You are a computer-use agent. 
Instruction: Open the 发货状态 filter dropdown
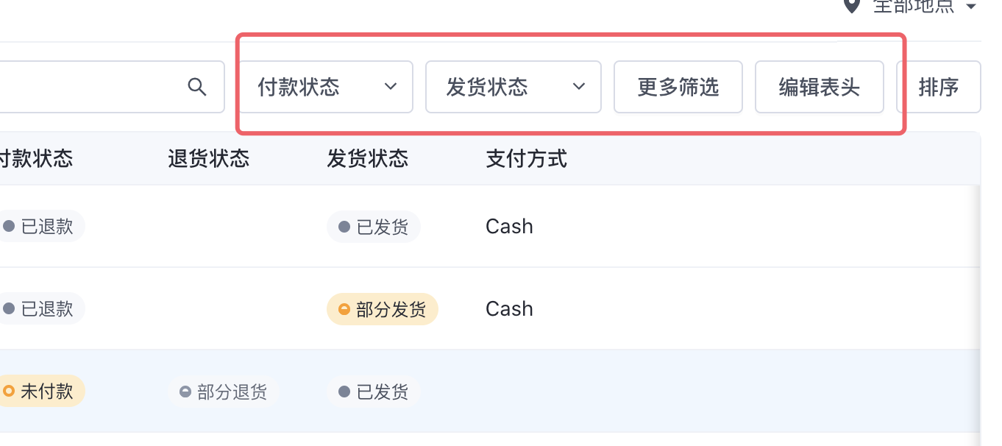pos(514,87)
